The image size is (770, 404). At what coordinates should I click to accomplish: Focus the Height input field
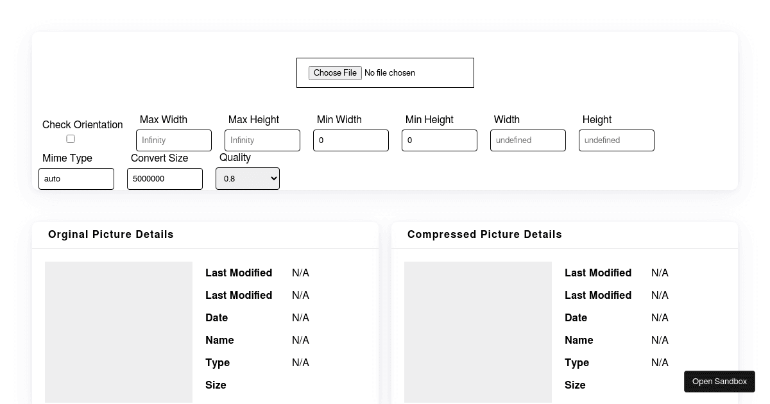617,140
